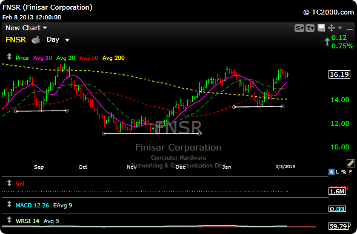Click the Vol pane resize arrows icon
Image resolution: width=357 pixels, height=234 pixels.
pyautogui.click(x=9, y=183)
